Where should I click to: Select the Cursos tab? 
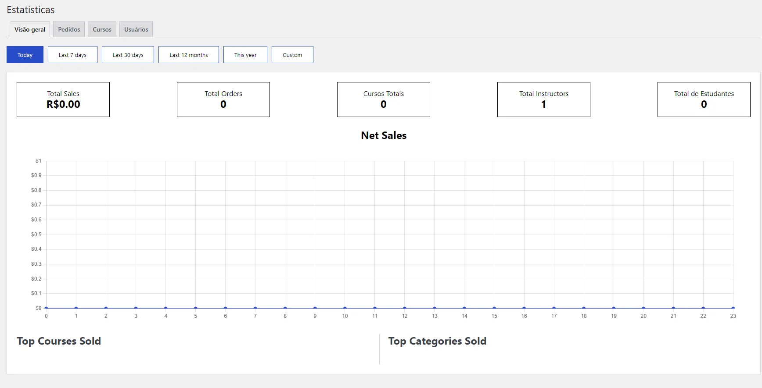(102, 29)
